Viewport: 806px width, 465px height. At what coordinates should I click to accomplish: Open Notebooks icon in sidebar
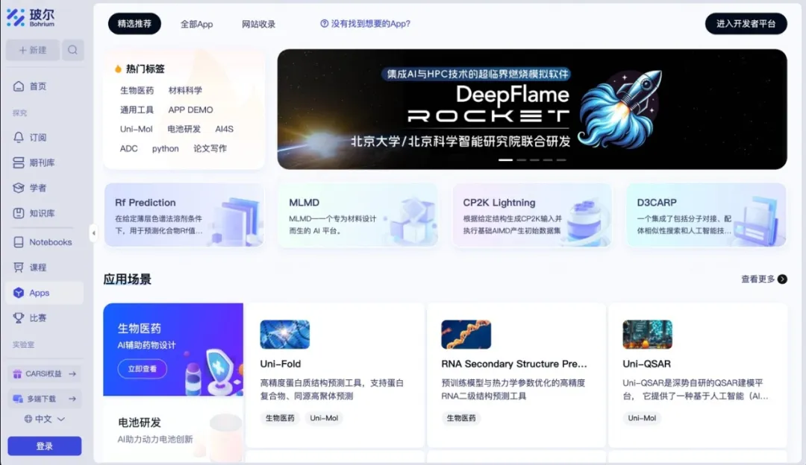click(x=19, y=242)
